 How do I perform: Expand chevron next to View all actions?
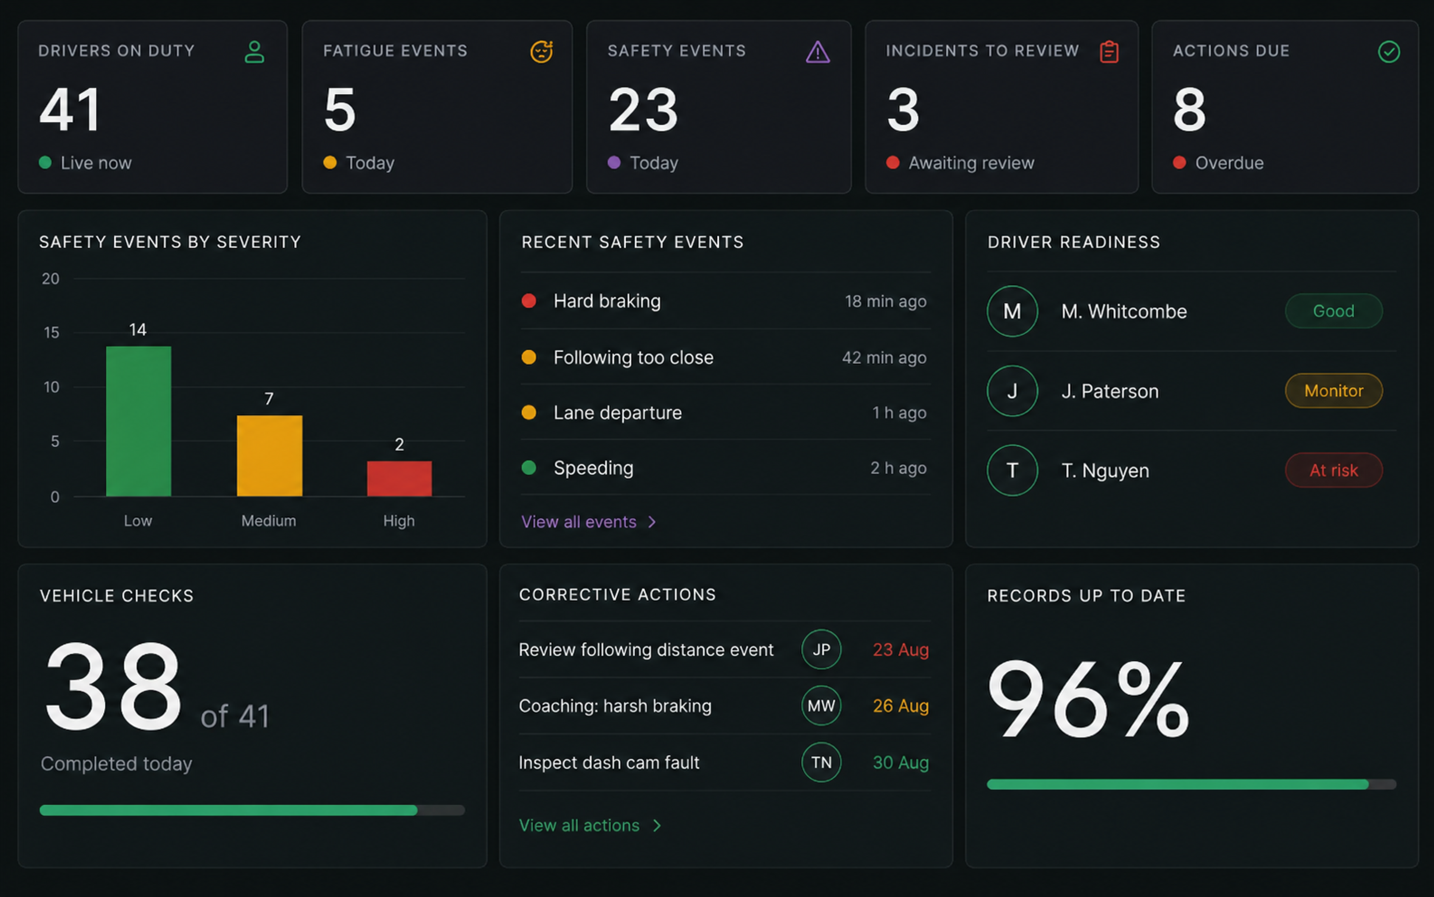point(657,825)
